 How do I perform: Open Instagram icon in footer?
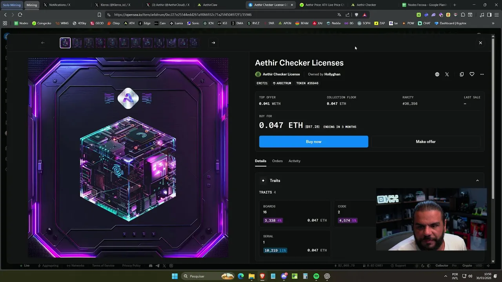click(x=171, y=266)
